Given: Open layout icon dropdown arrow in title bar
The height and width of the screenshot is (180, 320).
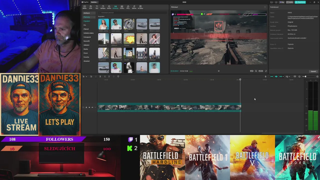Looking at the screenshot, I should [x=274, y=2].
